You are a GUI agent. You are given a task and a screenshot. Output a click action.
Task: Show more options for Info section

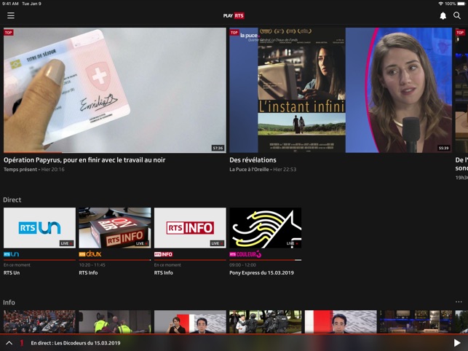[459, 301]
